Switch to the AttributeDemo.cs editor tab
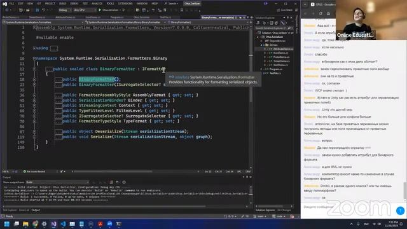The image size is (407, 229). (x=65, y=17)
